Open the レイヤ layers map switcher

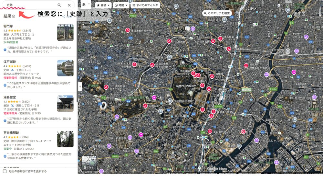coord(89,164)
